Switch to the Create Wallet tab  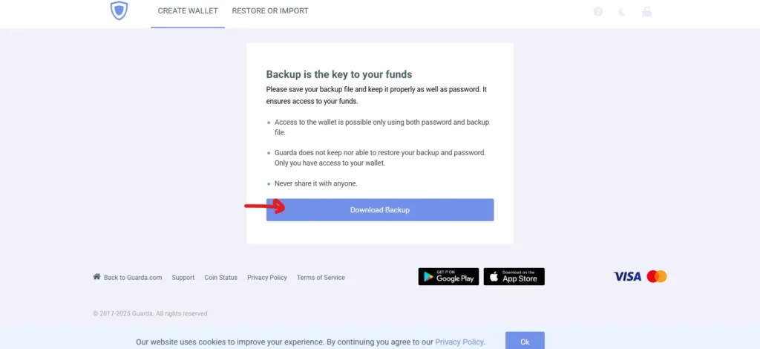coord(188,10)
